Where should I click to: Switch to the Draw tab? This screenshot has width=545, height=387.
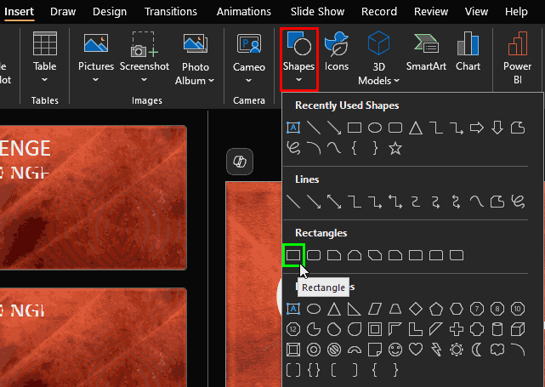(x=63, y=11)
